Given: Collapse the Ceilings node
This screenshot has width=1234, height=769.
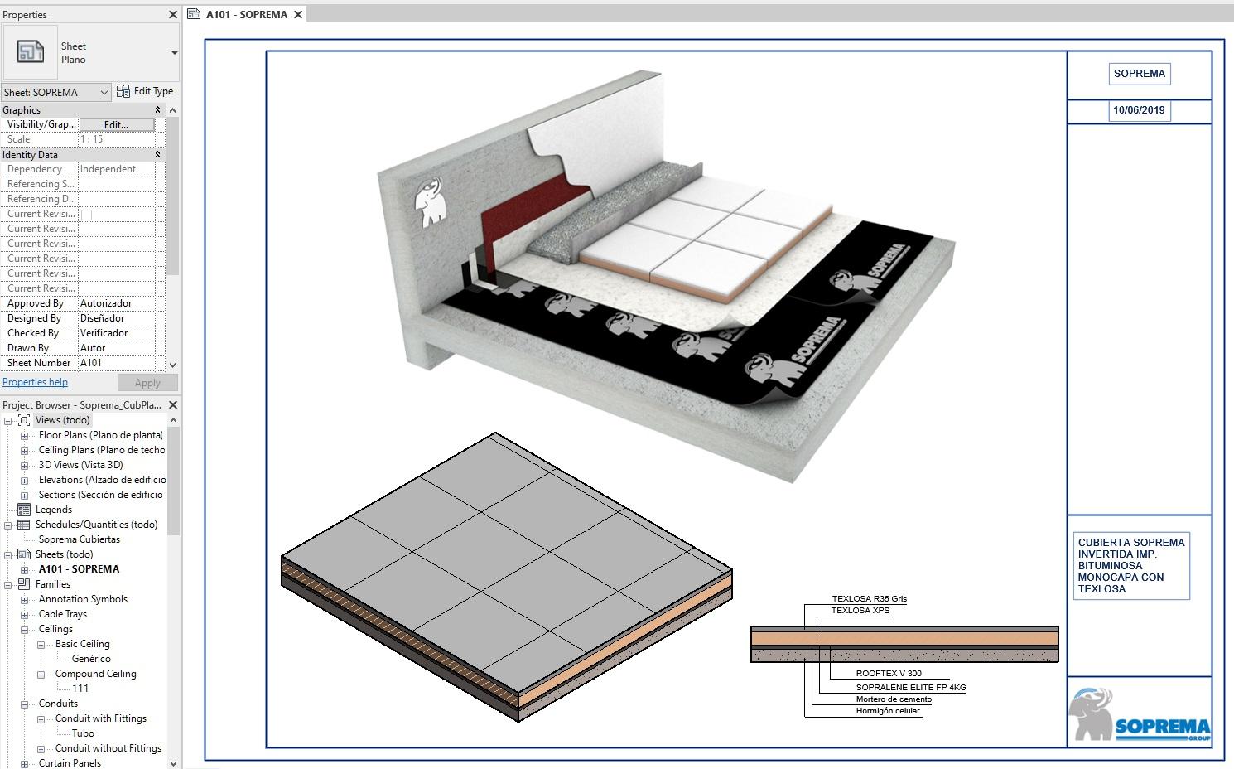Looking at the screenshot, I should [x=24, y=630].
